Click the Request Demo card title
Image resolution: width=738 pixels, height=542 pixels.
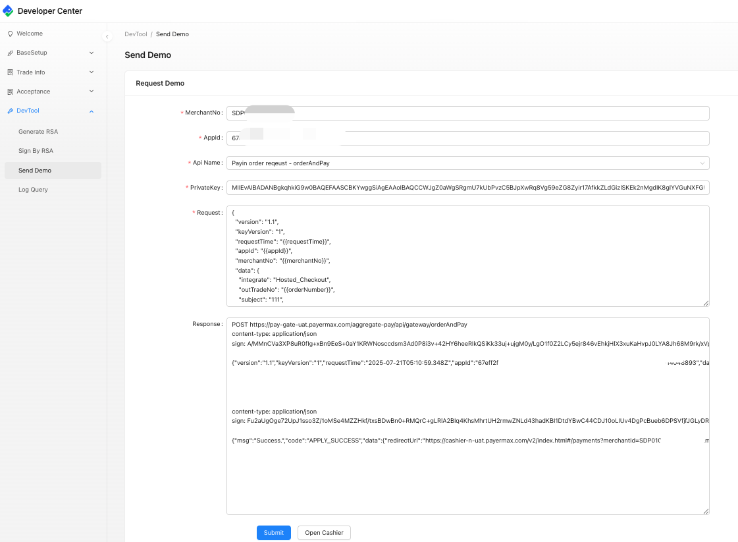point(160,84)
